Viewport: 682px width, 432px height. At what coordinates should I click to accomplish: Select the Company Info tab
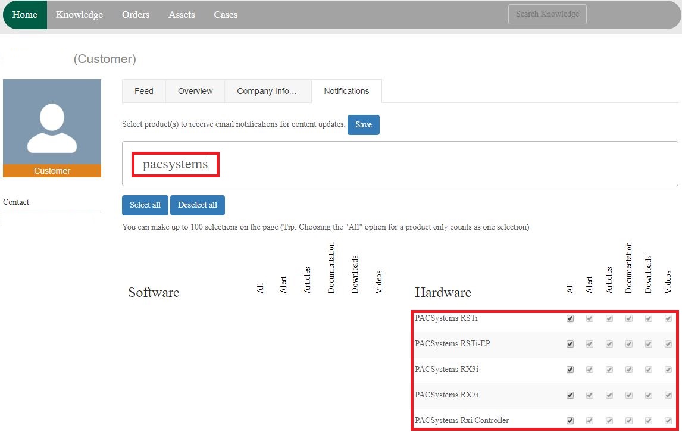(x=268, y=91)
